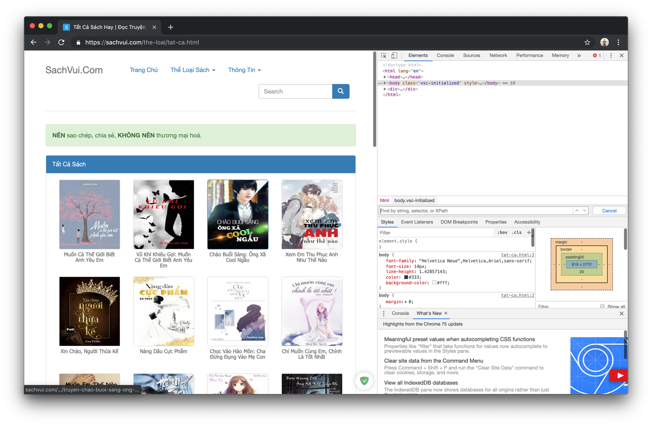This screenshot has height=426, width=652.
Task: Play the What's New YouTube video
Action: (x=619, y=375)
